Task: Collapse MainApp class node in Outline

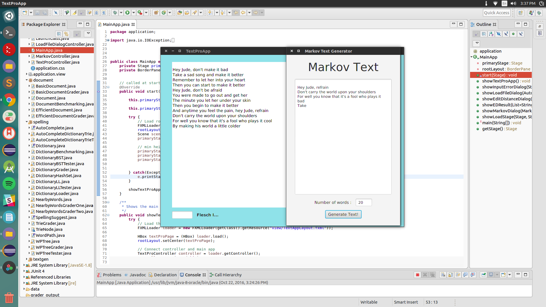Action: 471,57
